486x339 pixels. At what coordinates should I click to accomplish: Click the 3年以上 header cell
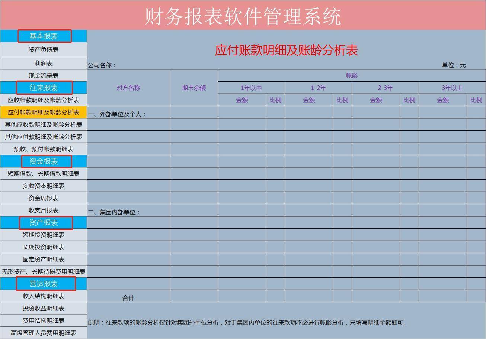(x=452, y=88)
